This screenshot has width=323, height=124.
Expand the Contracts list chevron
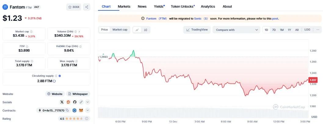[x=88, y=110]
